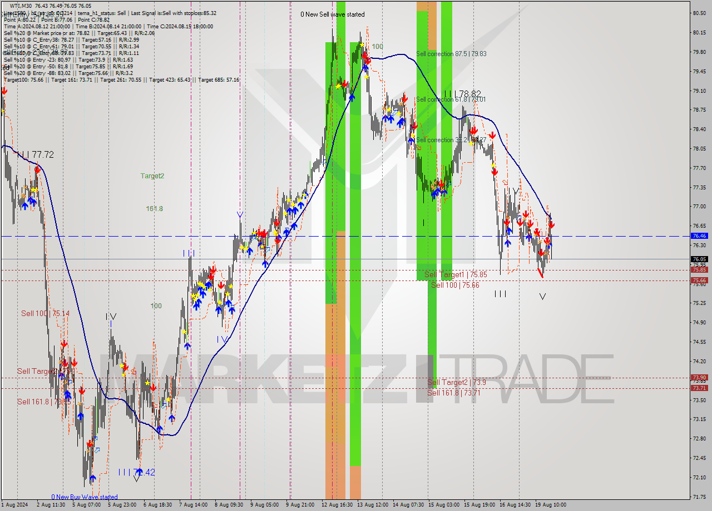Screen dimensions: 712x511
Task: Select 'Sell %20 @ Market price or at: 78.82' line
Action: tap(79, 33)
